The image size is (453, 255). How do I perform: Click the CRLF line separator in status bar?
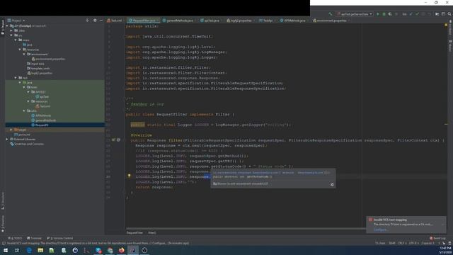(401, 243)
